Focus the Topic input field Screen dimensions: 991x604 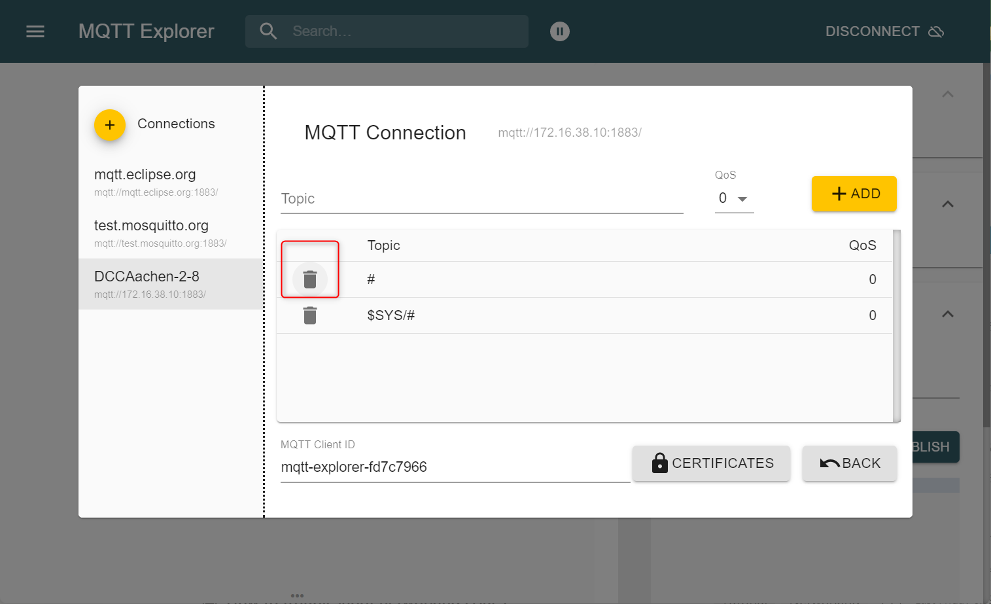tap(481, 199)
